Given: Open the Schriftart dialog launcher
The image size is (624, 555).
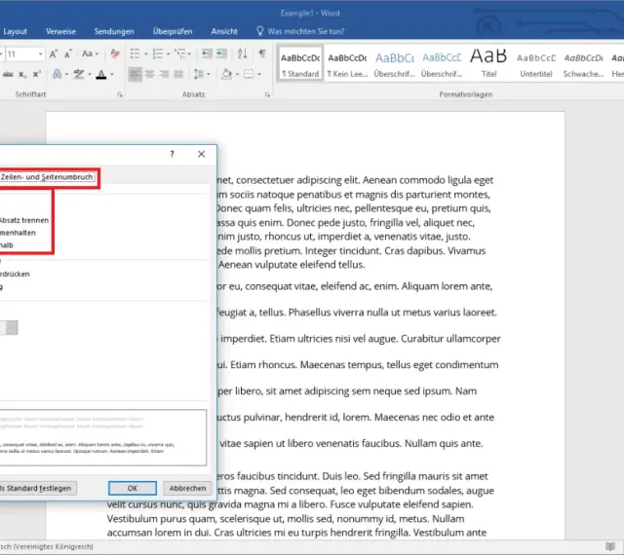Looking at the screenshot, I should 120,94.
